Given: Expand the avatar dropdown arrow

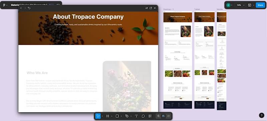Looking at the screenshot, I should [x=232, y=5].
